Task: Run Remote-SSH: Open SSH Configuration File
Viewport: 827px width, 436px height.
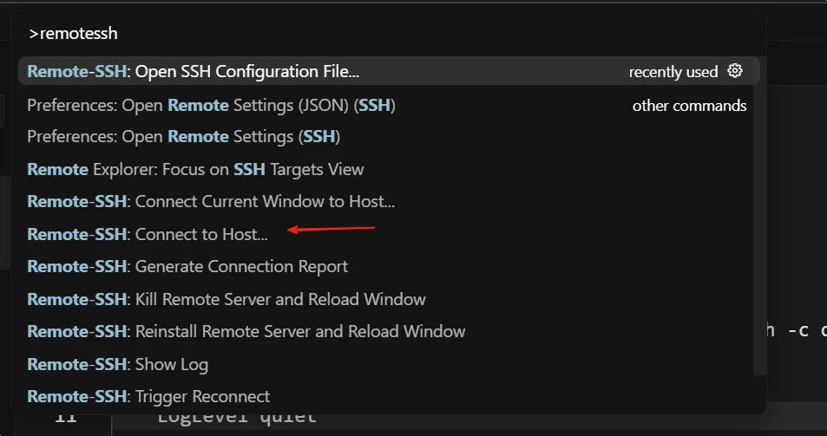Action: click(193, 72)
